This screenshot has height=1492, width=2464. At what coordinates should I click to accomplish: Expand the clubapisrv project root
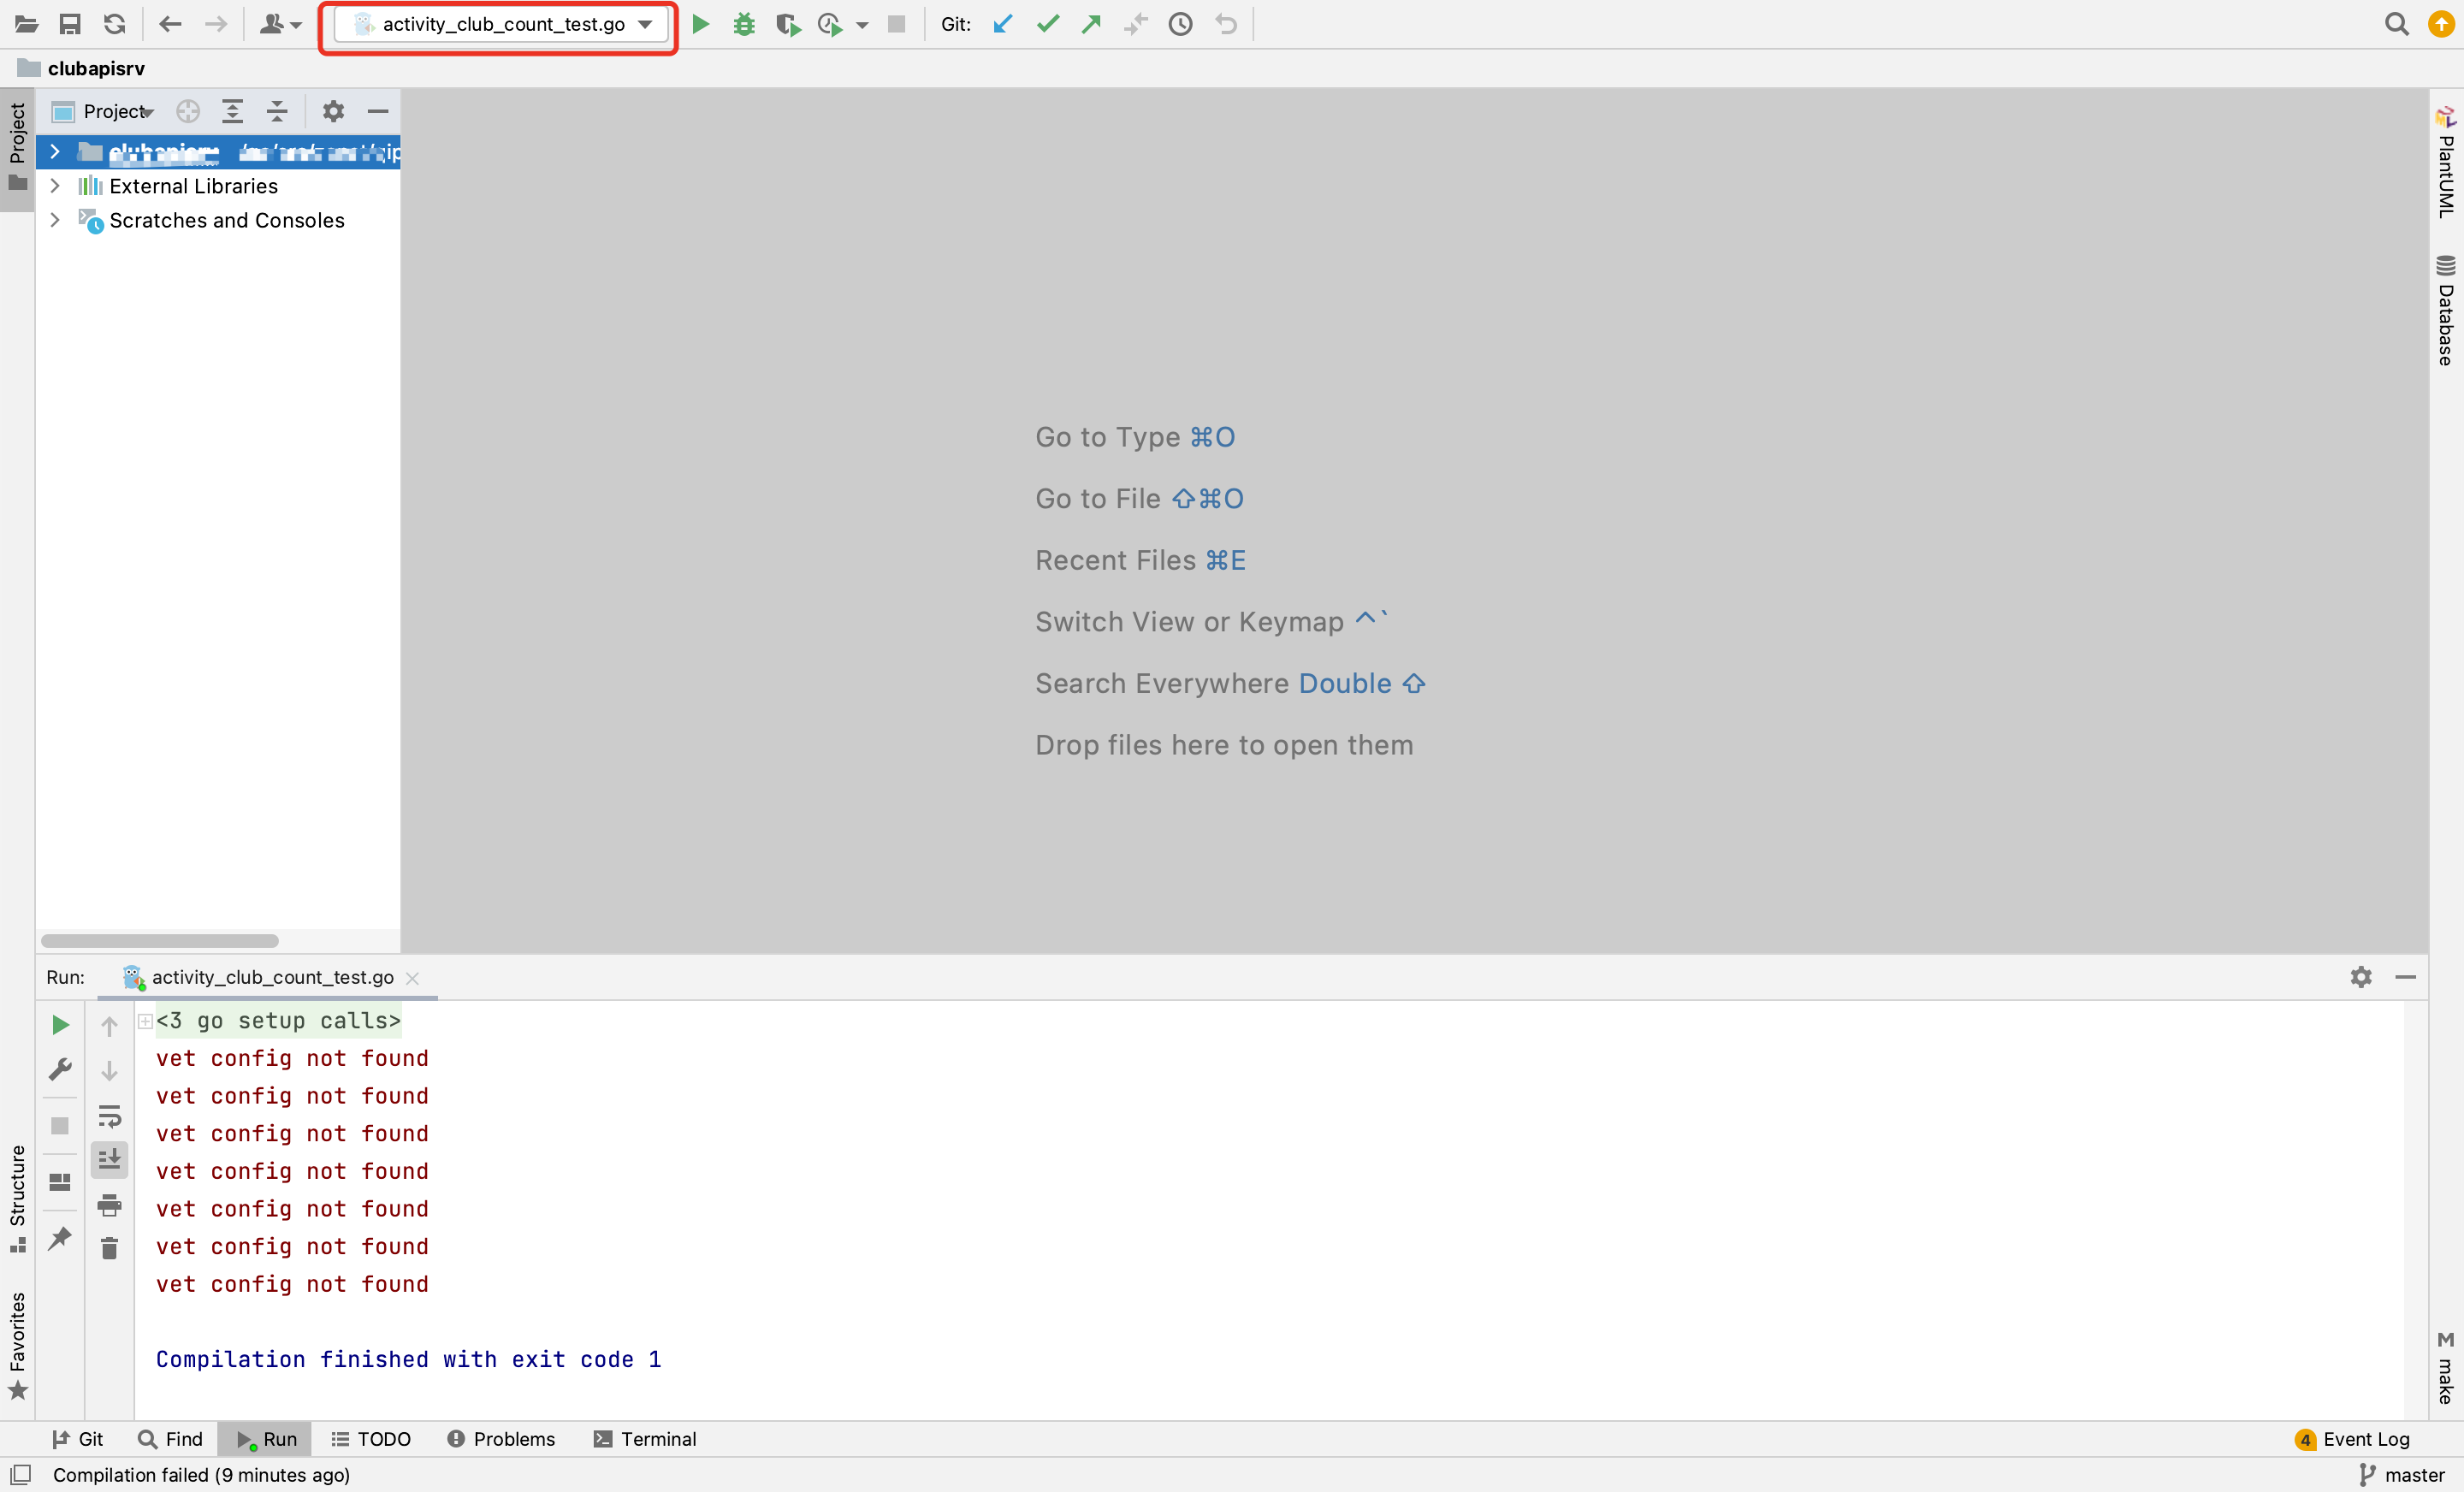click(55, 152)
